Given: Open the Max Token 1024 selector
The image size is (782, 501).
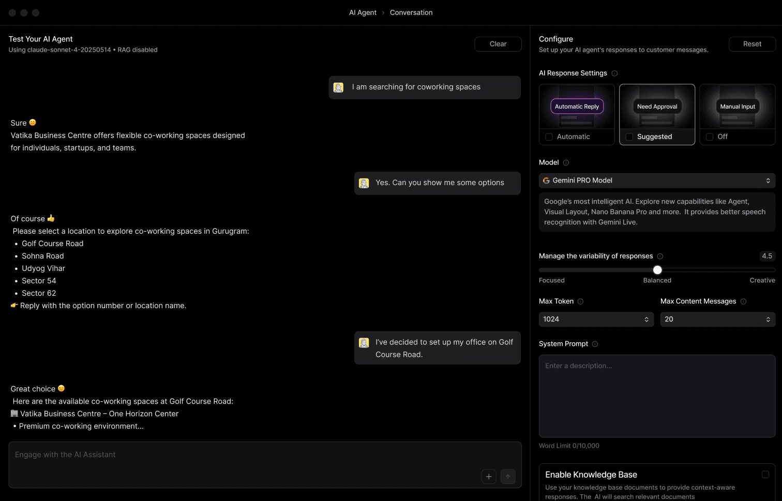Looking at the screenshot, I should click(596, 320).
